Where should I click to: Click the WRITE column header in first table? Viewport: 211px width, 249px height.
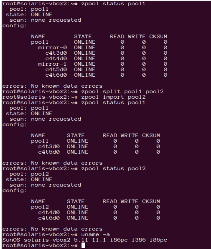[x=136, y=36]
